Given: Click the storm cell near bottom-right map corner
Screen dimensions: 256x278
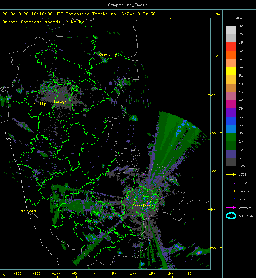Looking at the screenshot, I should click(x=199, y=252).
